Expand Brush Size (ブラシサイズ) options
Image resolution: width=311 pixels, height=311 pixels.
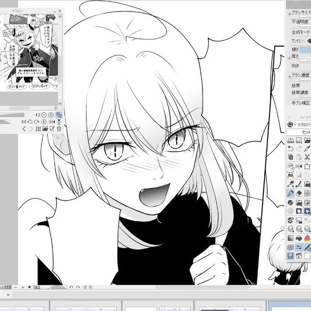tap(290, 14)
